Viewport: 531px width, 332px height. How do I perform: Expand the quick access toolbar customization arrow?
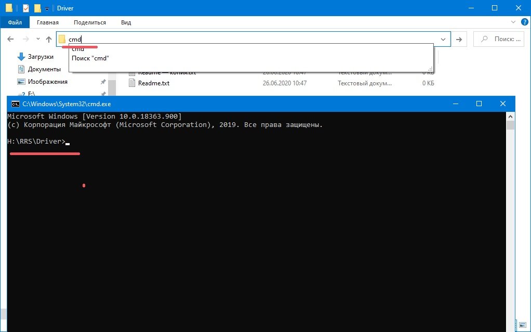(46, 8)
